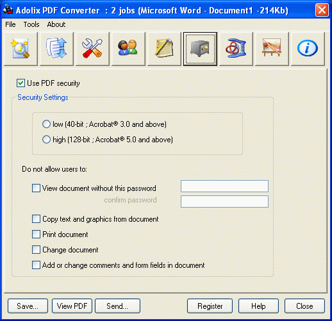Check Add or change comments and form fields
This screenshot has height=321, width=332.
point(36,265)
